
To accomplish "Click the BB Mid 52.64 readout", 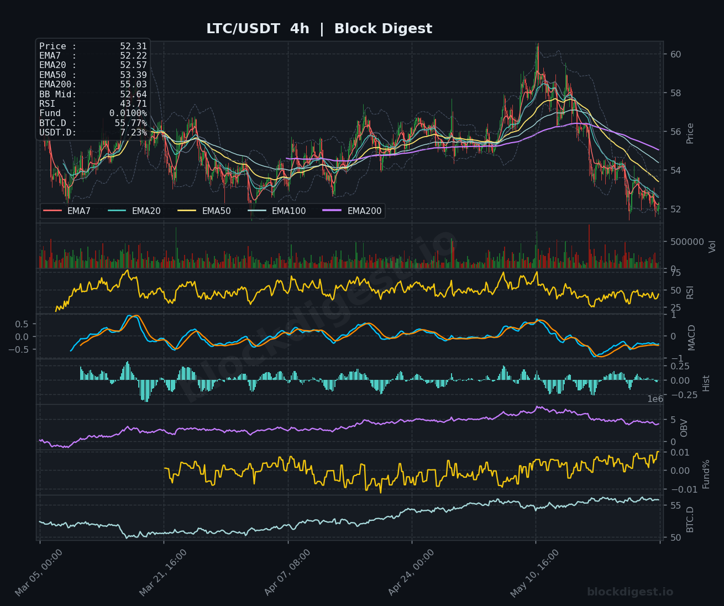I will [93, 95].
